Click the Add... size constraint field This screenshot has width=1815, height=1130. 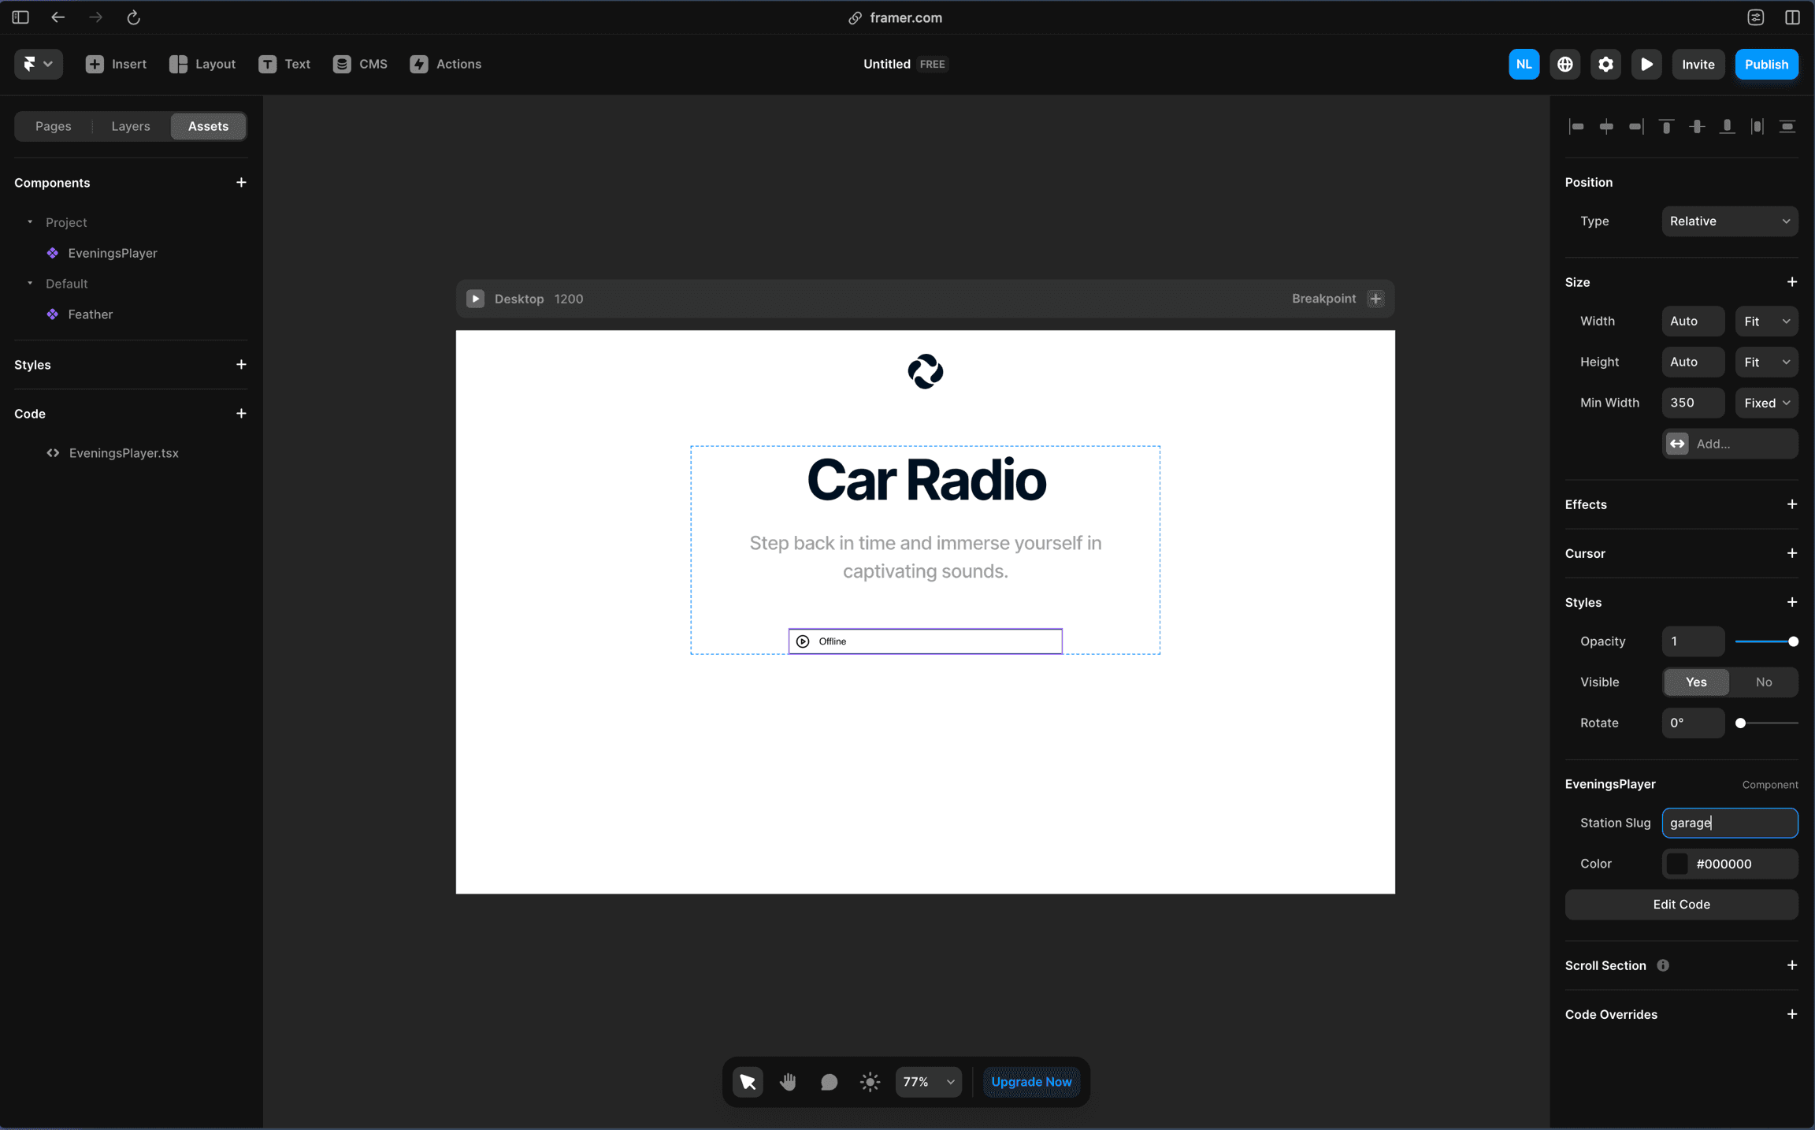tap(1730, 444)
